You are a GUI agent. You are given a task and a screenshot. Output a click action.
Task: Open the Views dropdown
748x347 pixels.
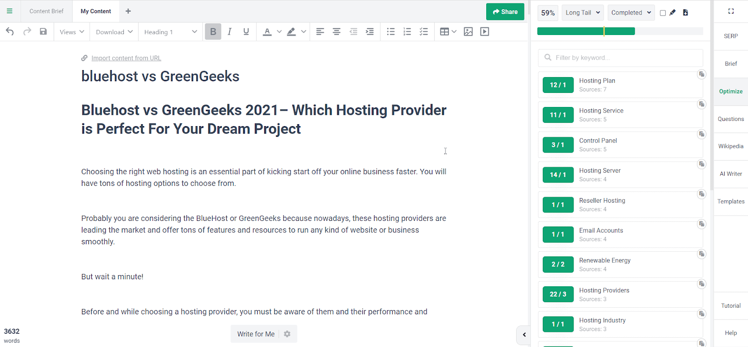72,32
